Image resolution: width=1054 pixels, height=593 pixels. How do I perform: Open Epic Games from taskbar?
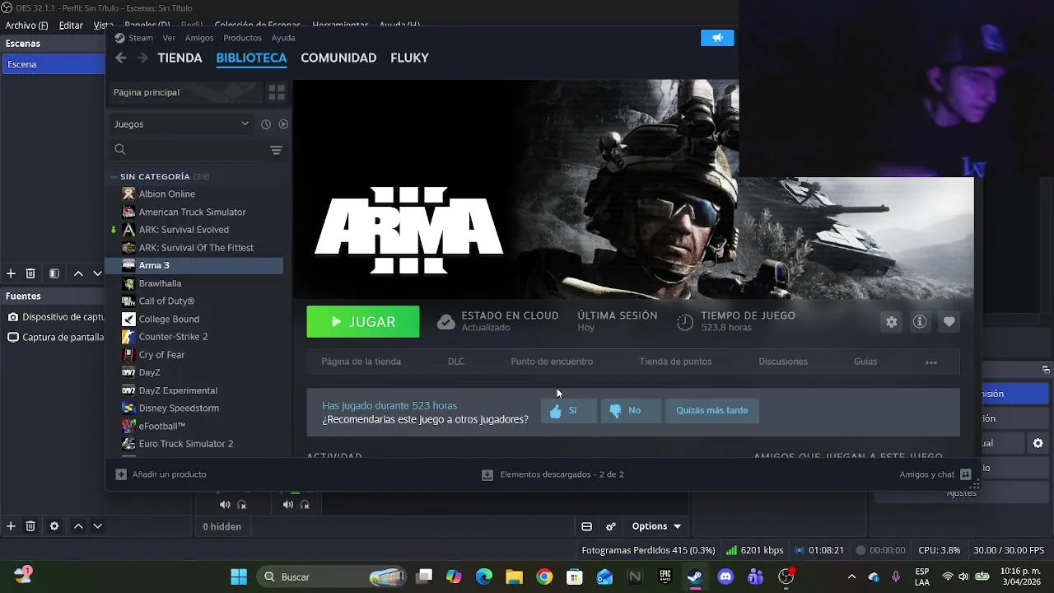point(665,577)
